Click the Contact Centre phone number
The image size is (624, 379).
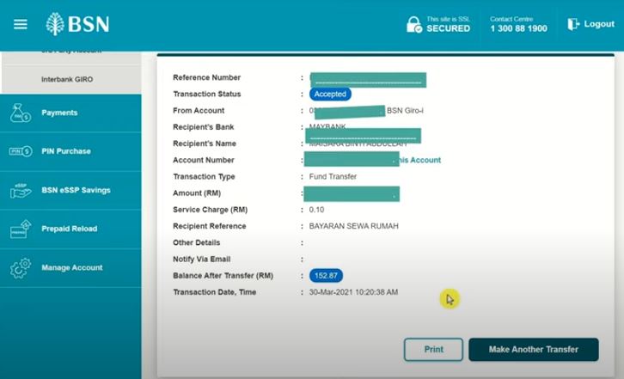coord(518,28)
